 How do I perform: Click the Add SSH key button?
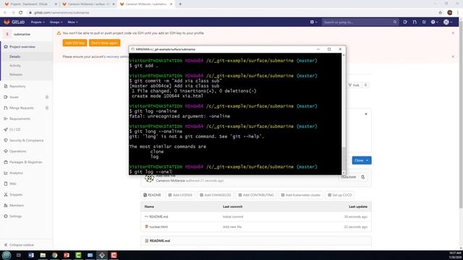[75, 43]
